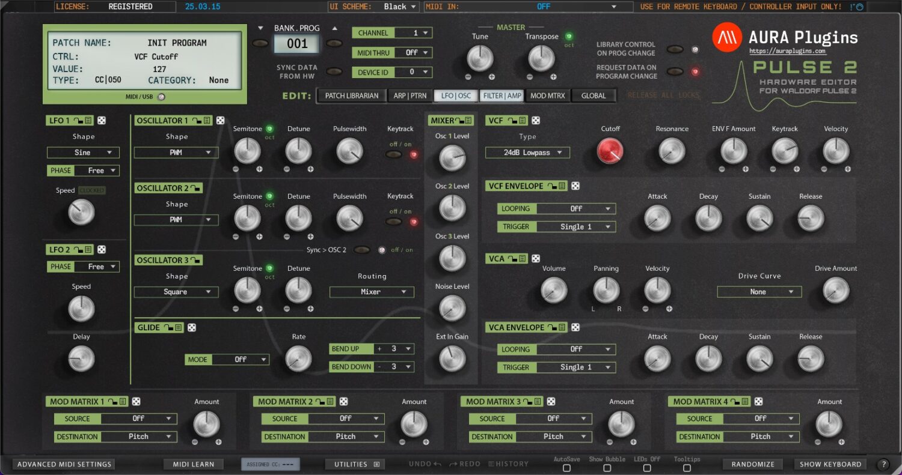Toggle Library Control on Prog Change
This screenshot has width=902, height=475.
coord(675,49)
